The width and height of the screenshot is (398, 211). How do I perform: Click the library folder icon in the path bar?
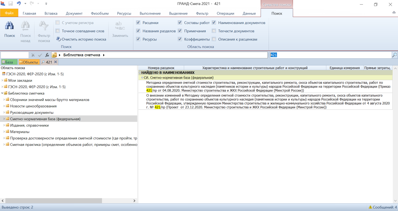click(x=54, y=55)
